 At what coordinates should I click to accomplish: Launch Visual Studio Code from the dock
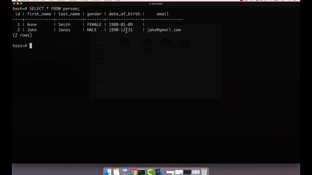pos(158,172)
